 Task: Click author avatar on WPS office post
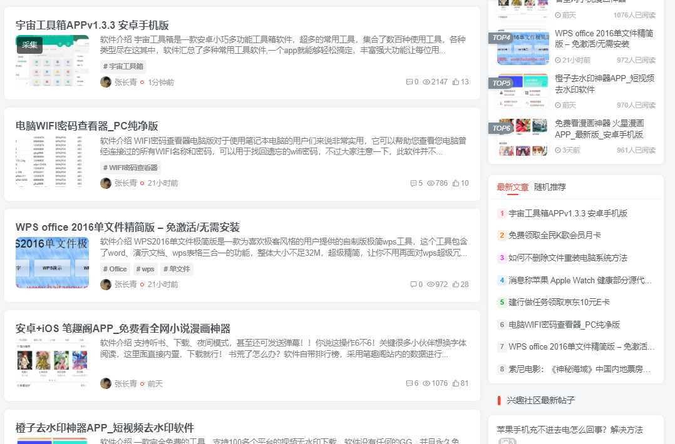pos(106,284)
